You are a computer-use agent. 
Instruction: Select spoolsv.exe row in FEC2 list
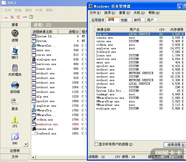click(59, 101)
